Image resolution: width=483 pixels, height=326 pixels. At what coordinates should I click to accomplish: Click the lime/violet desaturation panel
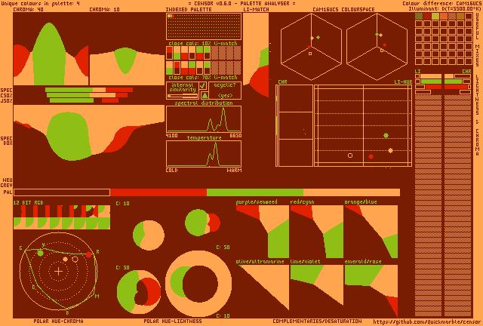click(316, 288)
